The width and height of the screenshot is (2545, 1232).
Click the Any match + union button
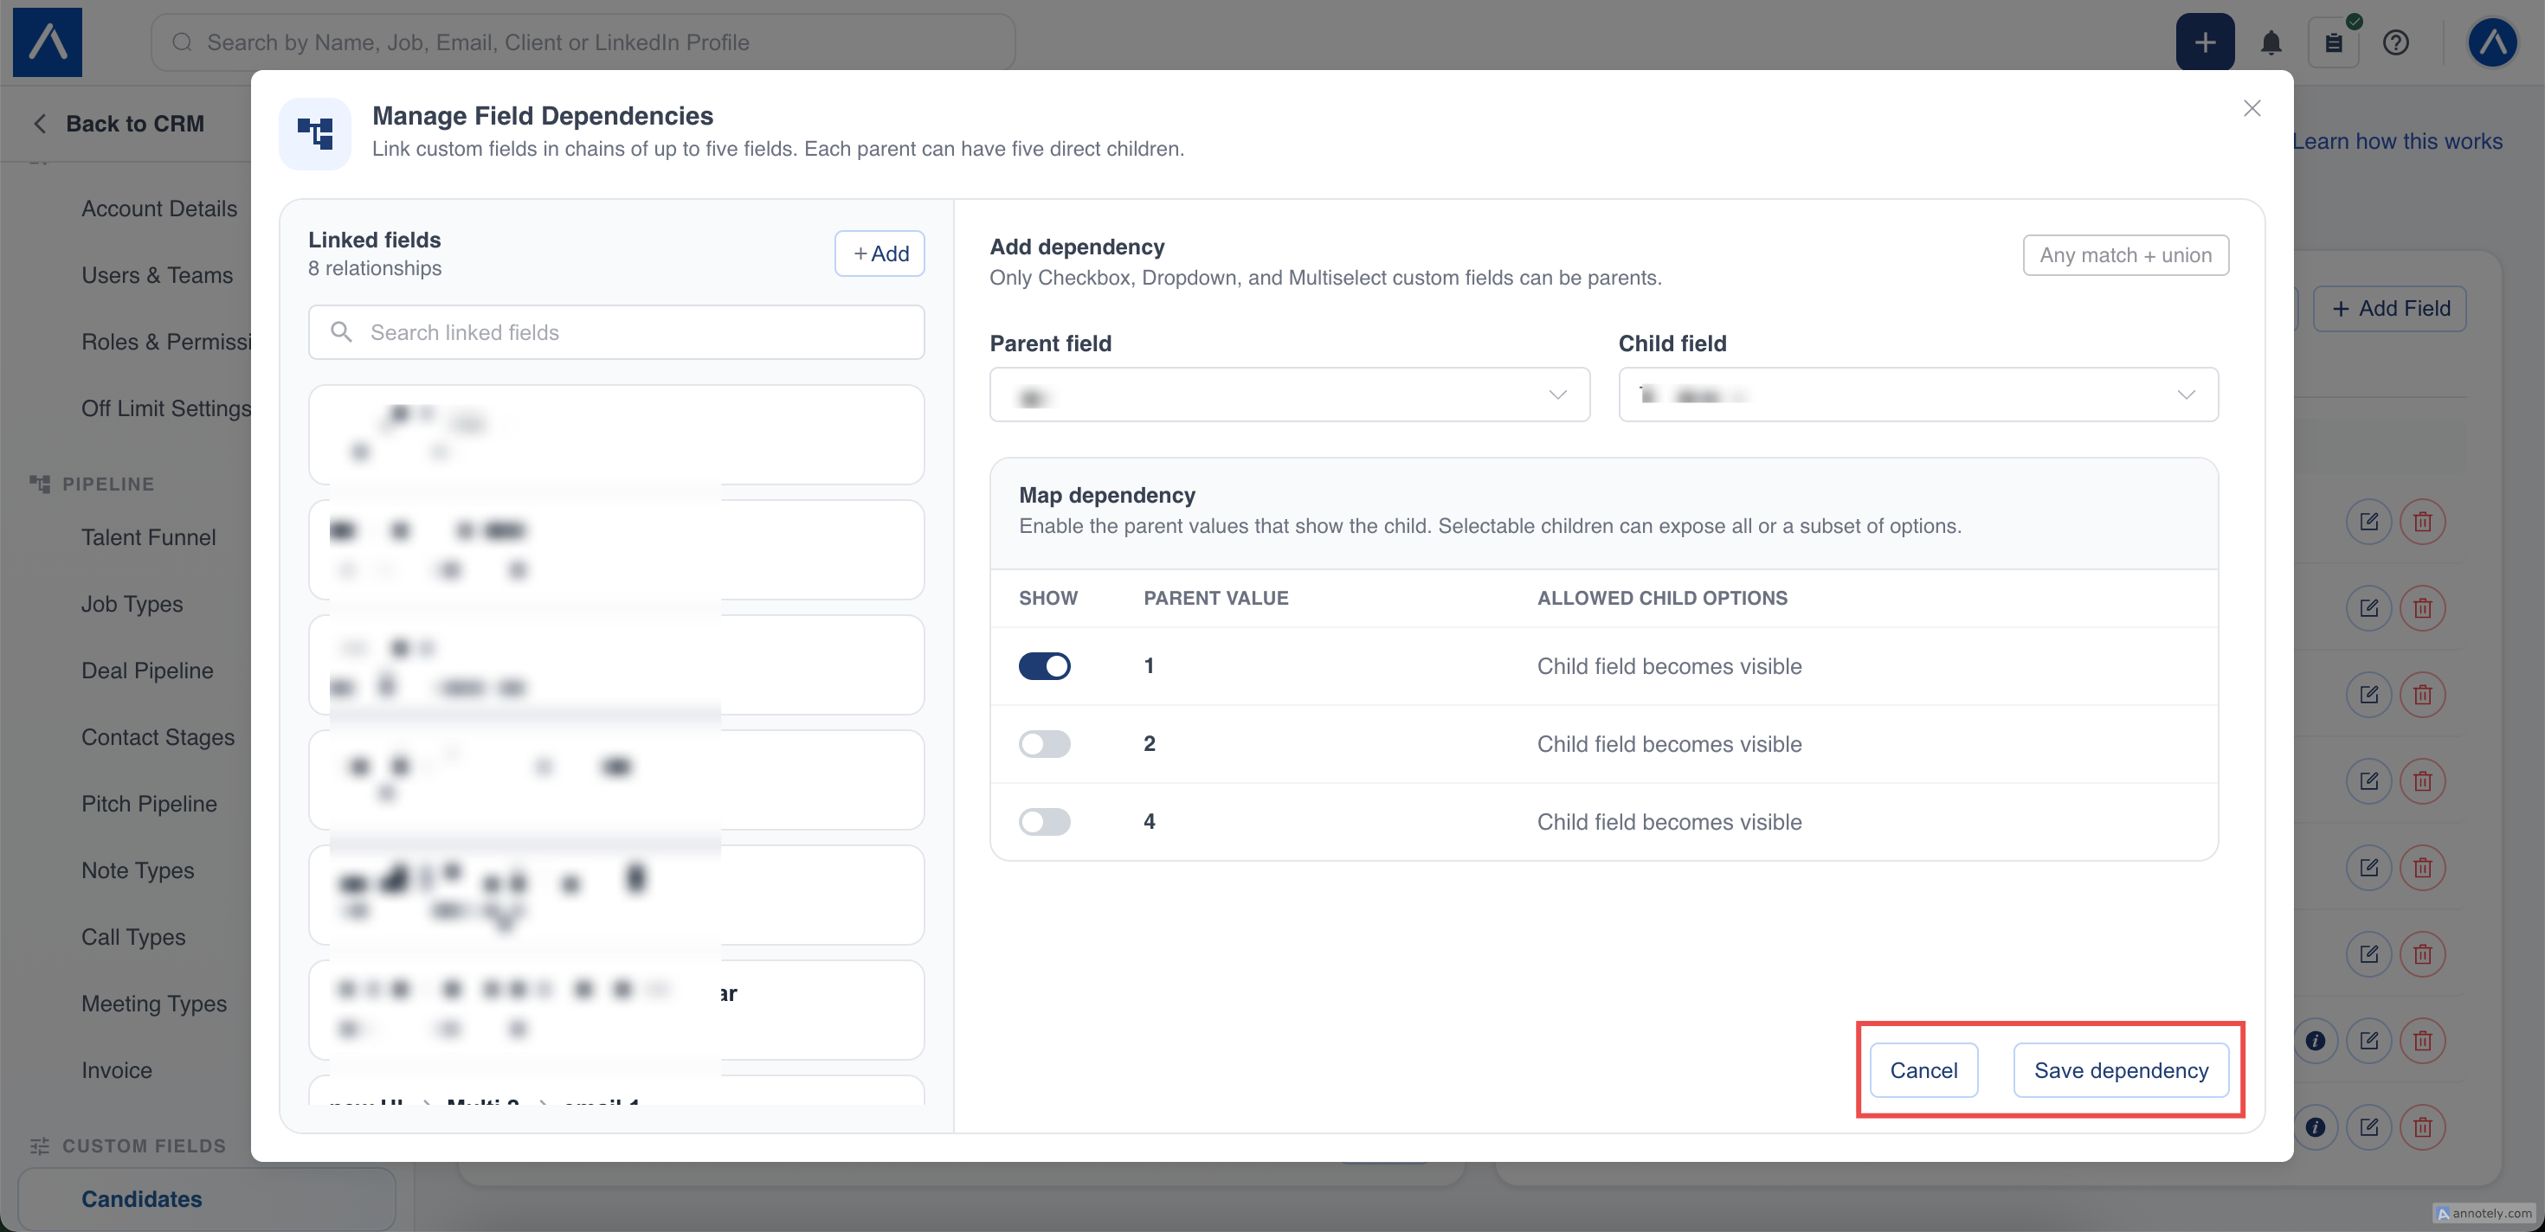click(x=2125, y=254)
